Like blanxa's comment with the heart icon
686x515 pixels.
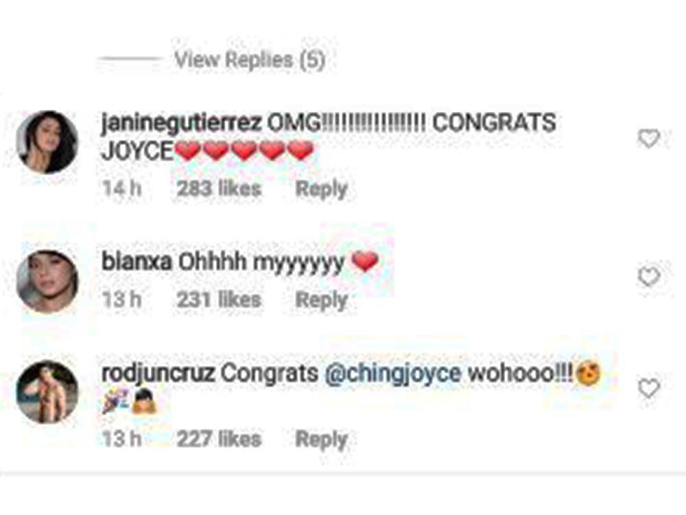[648, 277]
